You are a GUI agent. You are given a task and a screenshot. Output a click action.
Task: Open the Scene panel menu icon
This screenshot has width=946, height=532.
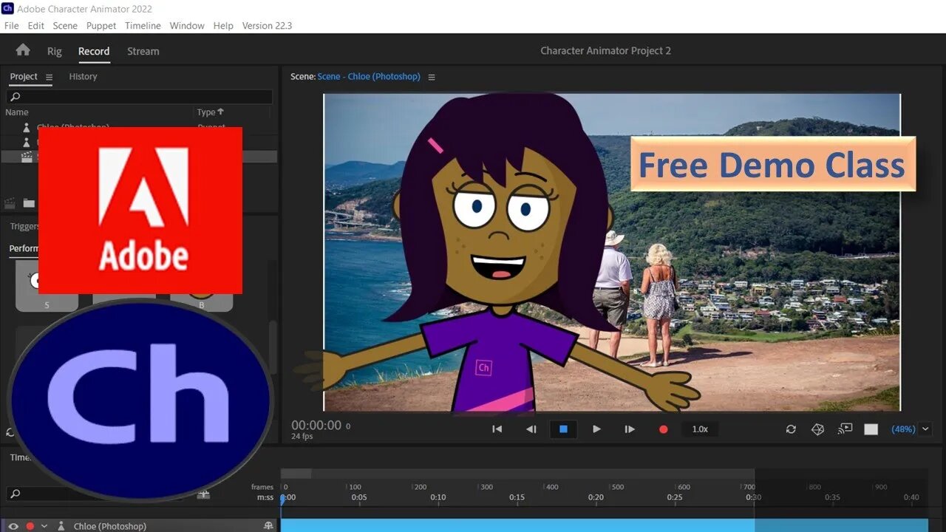point(432,77)
